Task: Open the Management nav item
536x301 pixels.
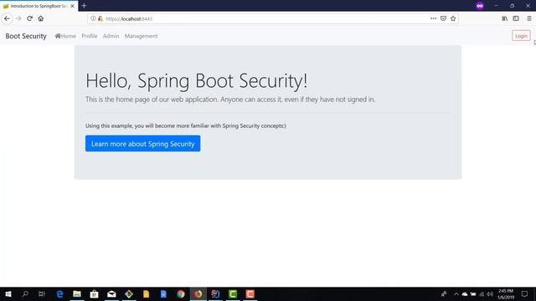Action: 141,36
